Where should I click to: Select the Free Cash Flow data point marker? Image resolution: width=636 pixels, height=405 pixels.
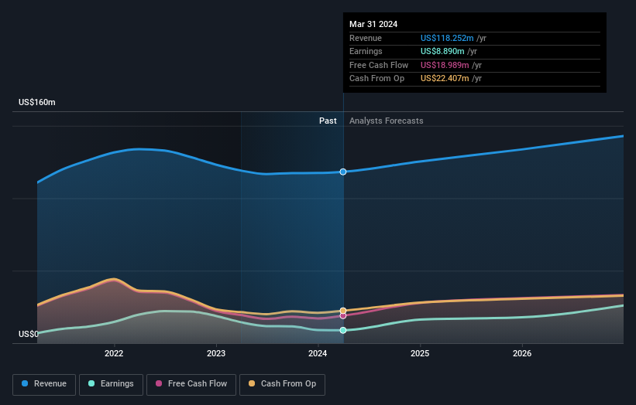[343, 316]
